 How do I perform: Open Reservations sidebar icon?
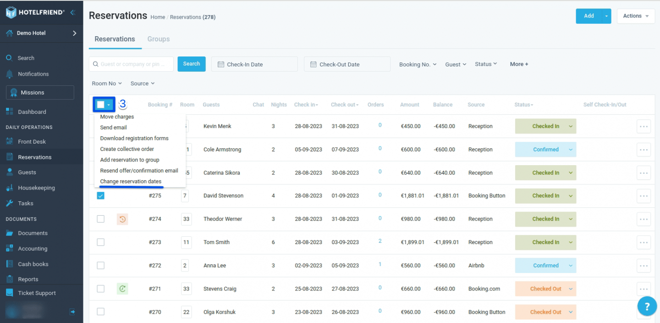click(x=9, y=157)
